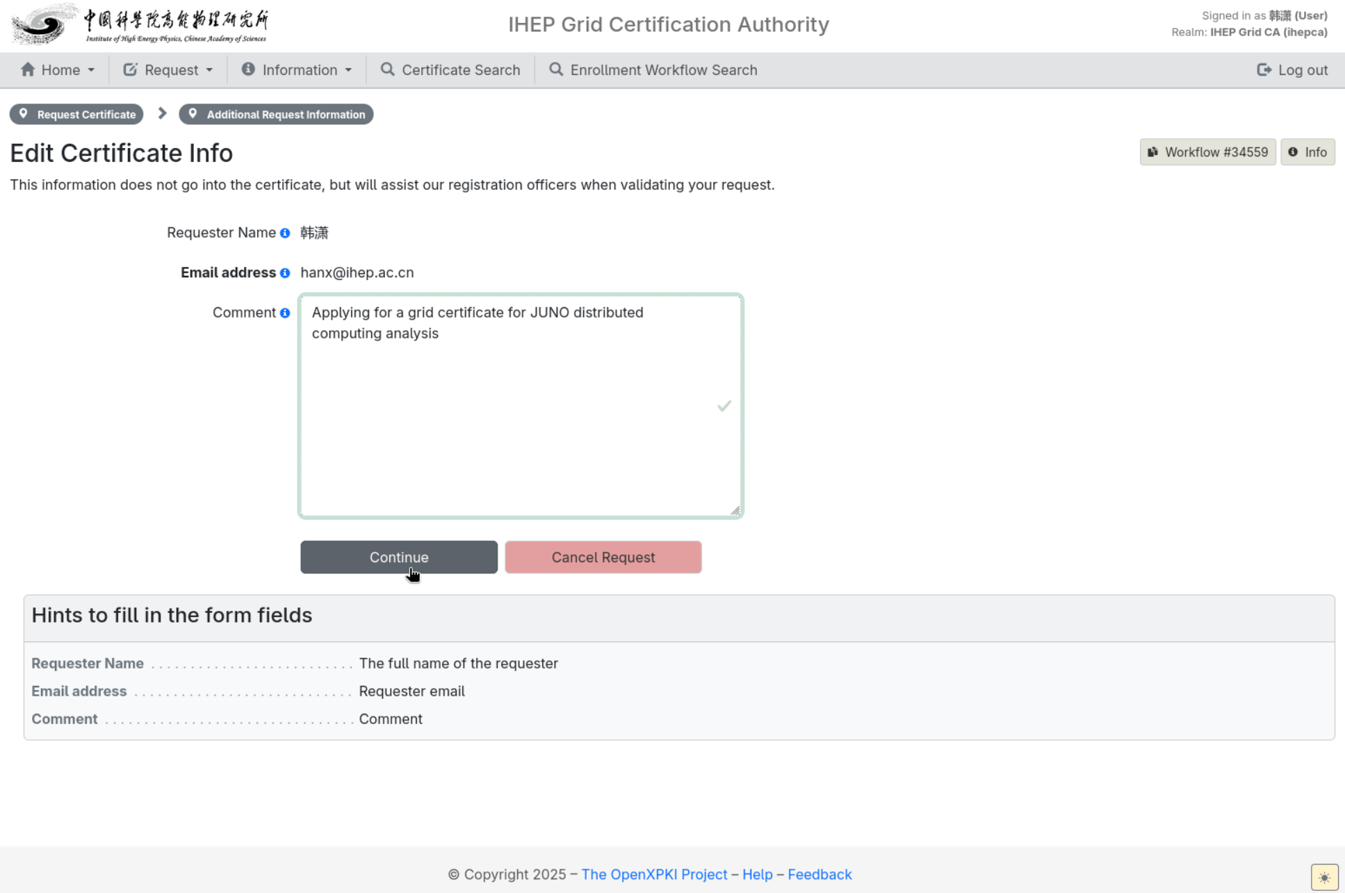The image size is (1345, 893).
Task: Click the info icon beside Comment label
Action: click(x=285, y=313)
